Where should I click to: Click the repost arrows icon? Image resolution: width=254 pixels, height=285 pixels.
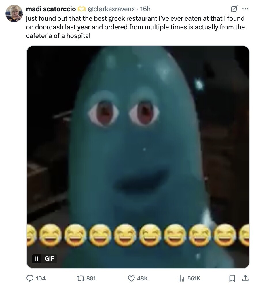point(80,278)
